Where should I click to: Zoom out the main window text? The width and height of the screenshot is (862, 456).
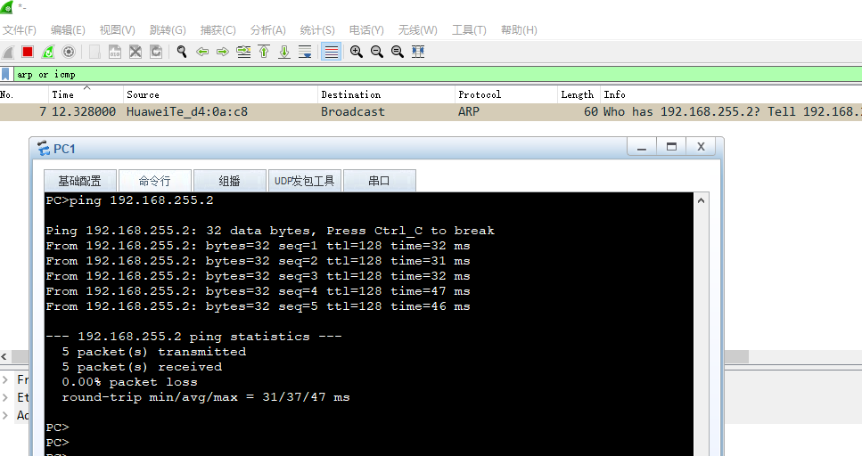[376, 52]
